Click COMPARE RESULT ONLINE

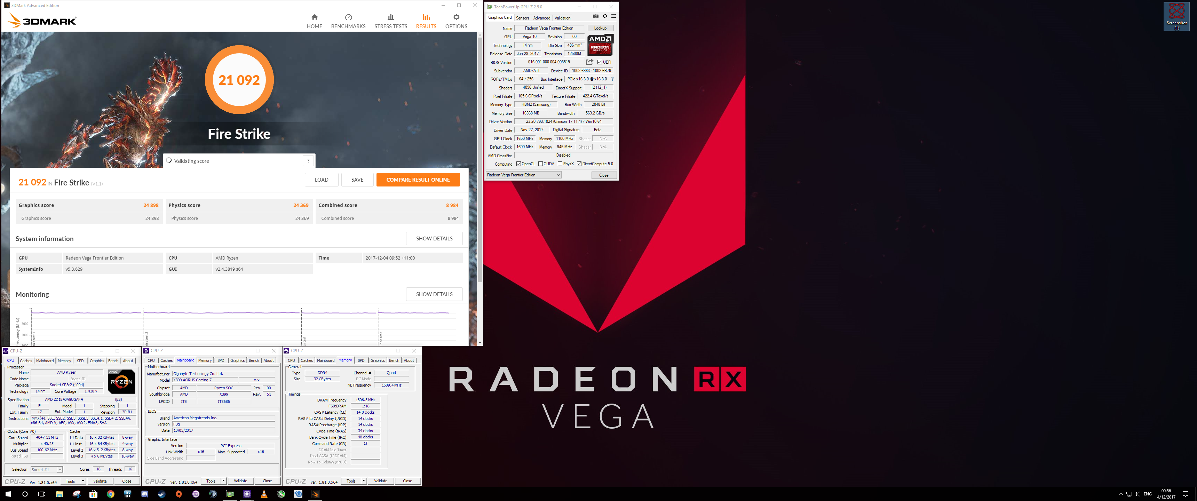pos(418,180)
